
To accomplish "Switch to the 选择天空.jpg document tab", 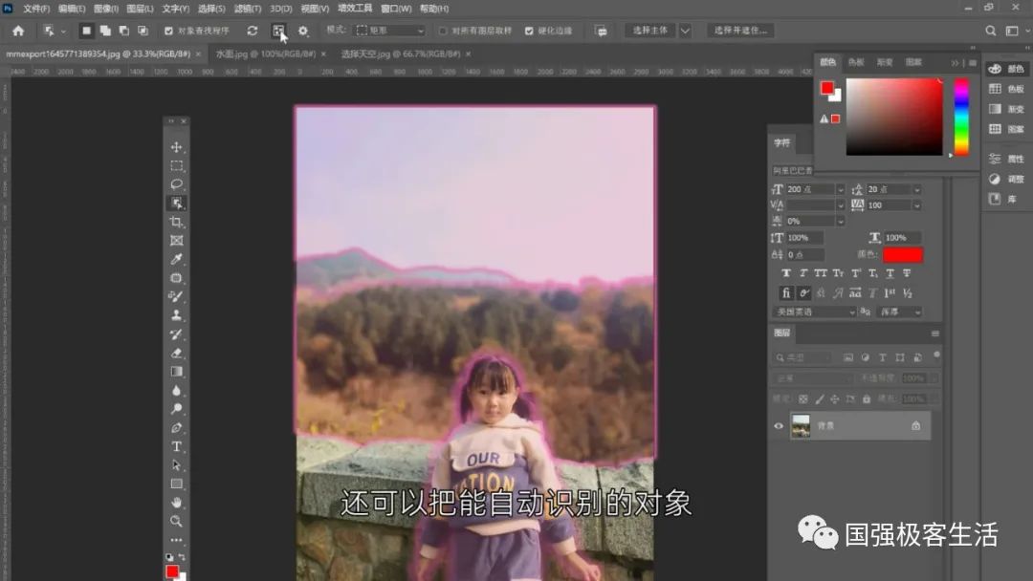I will 401,54.
